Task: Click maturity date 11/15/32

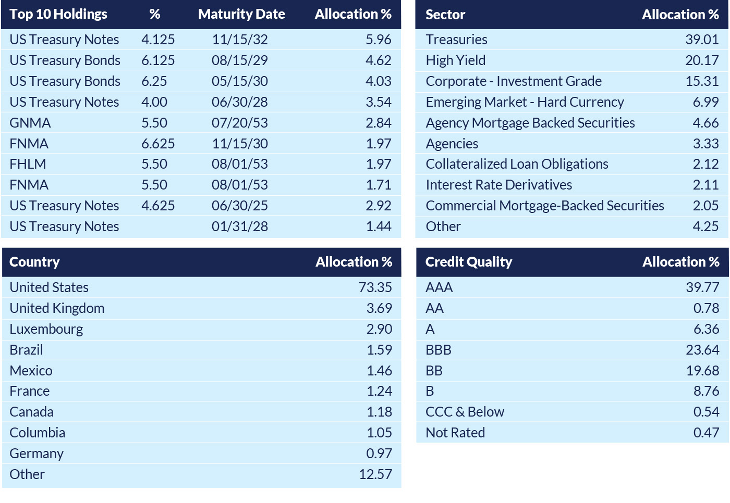Action: tap(240, 40)
